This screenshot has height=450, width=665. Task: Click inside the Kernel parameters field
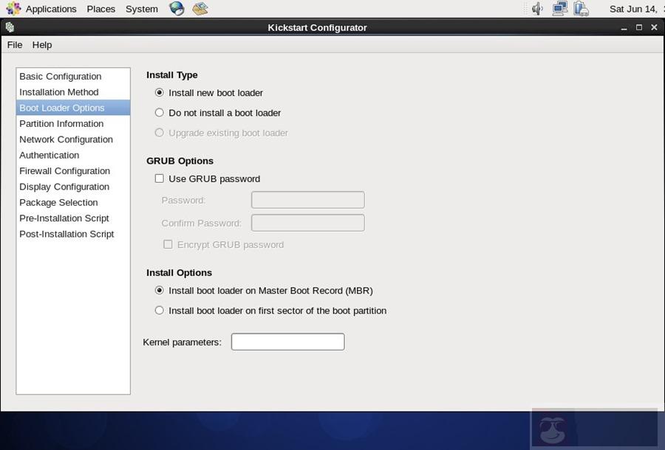[x=287, y=342]
